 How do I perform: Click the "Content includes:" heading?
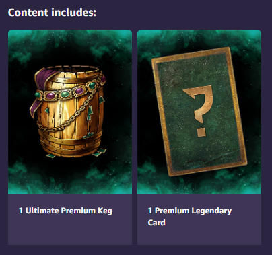click(x=52, y=13)
